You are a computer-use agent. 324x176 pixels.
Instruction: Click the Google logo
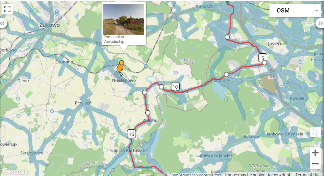click(15, 171)
